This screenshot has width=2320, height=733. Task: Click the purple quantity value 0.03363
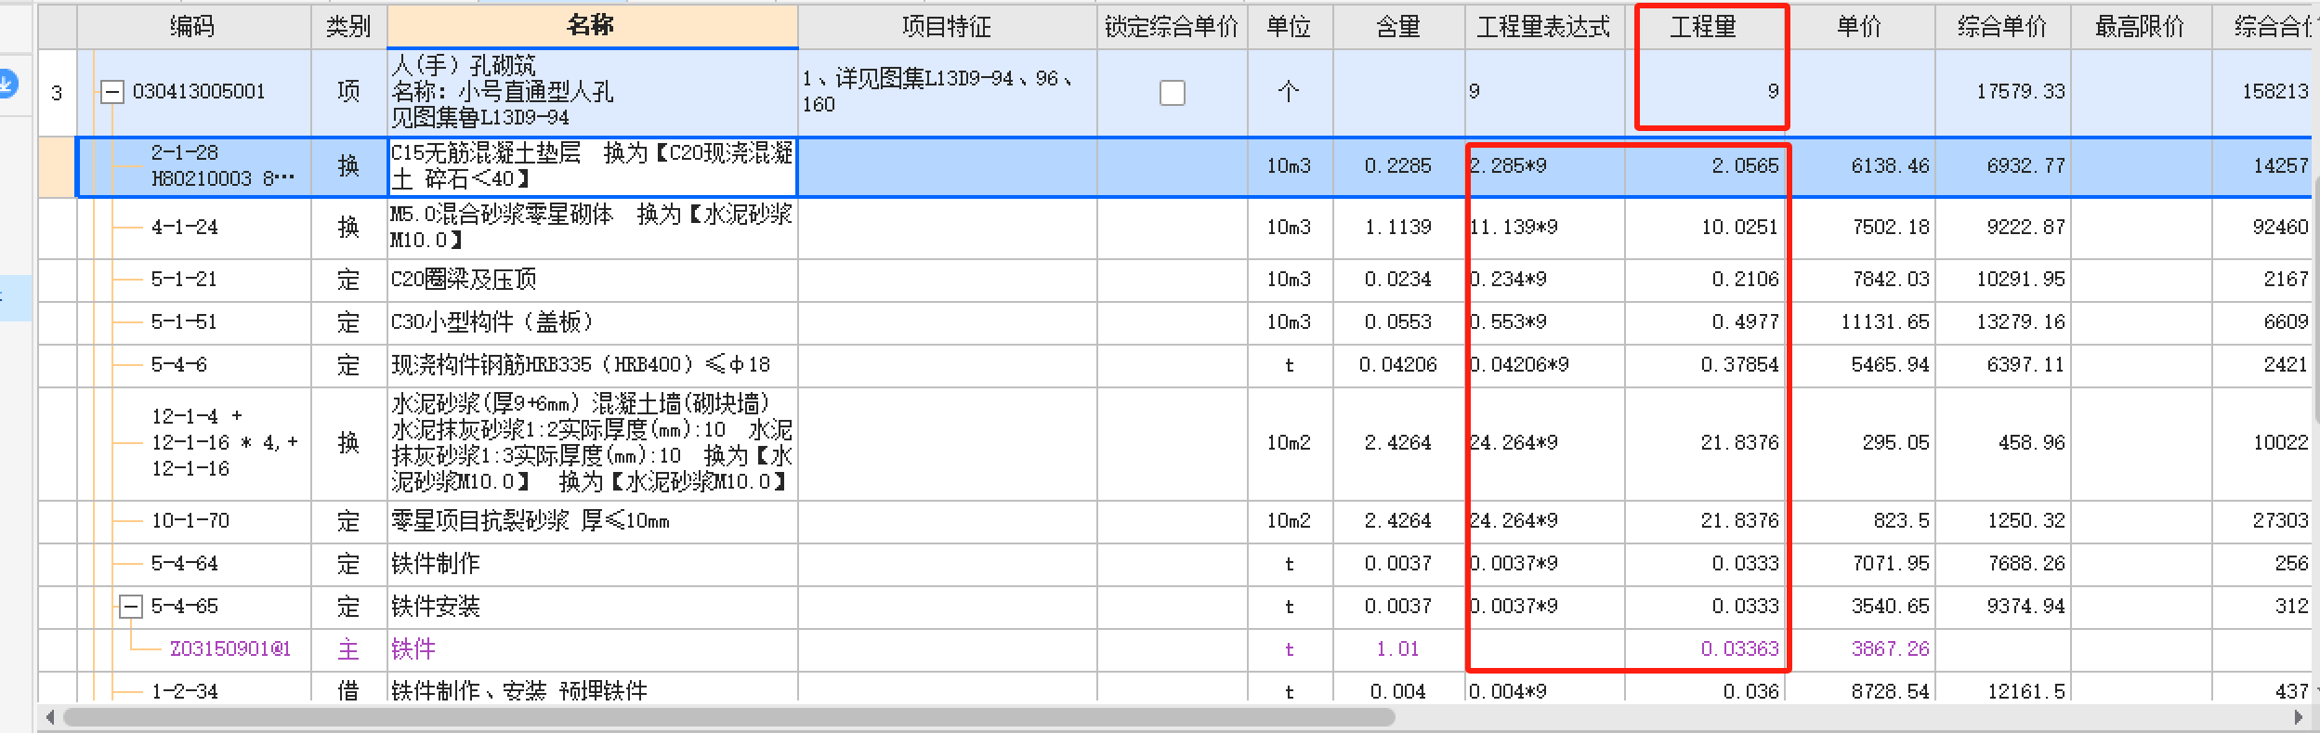[1739, 649]
